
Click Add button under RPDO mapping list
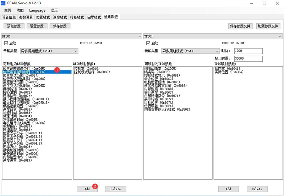(x=87, y=189)
